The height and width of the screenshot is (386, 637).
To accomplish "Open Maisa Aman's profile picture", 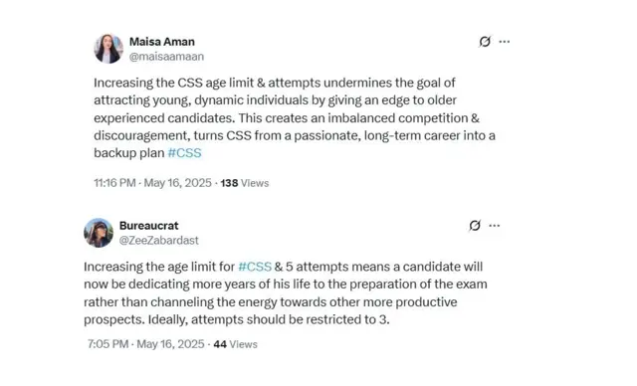I will pos(108,49).
